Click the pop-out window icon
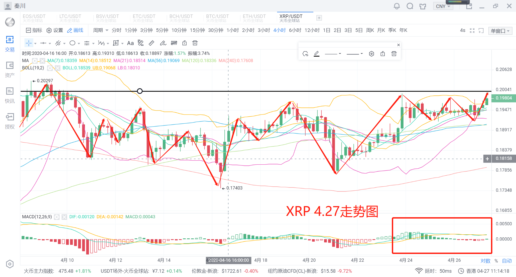 [x=469, y=6]
